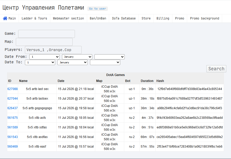This screenshot has width=231, height=159.
Task: Go to the Ban/UnBan section
Action: point(98,18)
